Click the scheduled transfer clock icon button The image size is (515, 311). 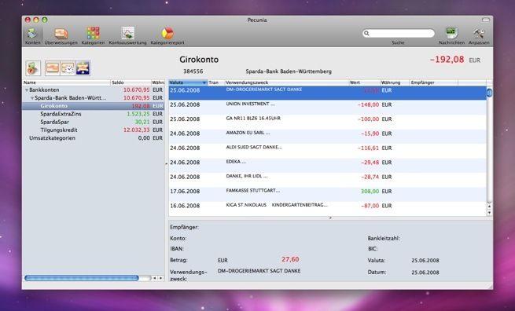click(x=68, y=68)
